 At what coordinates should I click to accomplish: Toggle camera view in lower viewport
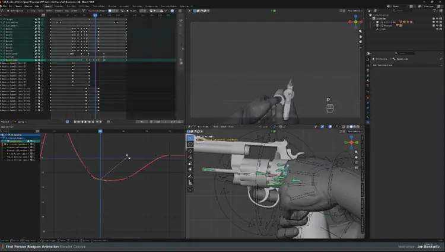356,162
